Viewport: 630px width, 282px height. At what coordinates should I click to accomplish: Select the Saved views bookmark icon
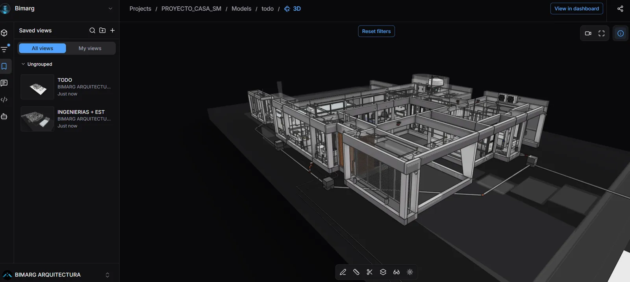[x=4, y=66]
